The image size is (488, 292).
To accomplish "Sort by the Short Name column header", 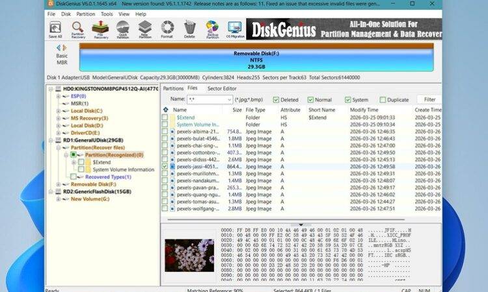I will 322,110.
